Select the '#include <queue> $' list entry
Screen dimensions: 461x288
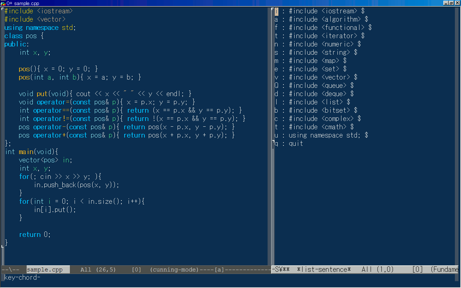click(x=314, y=86)
